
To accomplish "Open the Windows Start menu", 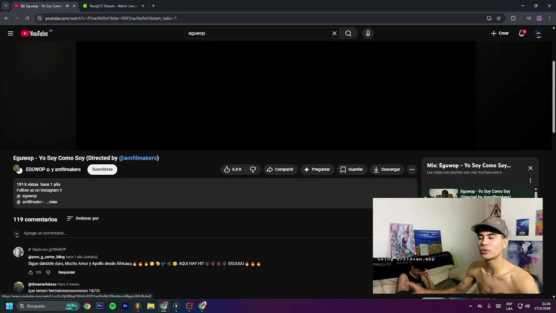I will [x=9, y=306].
